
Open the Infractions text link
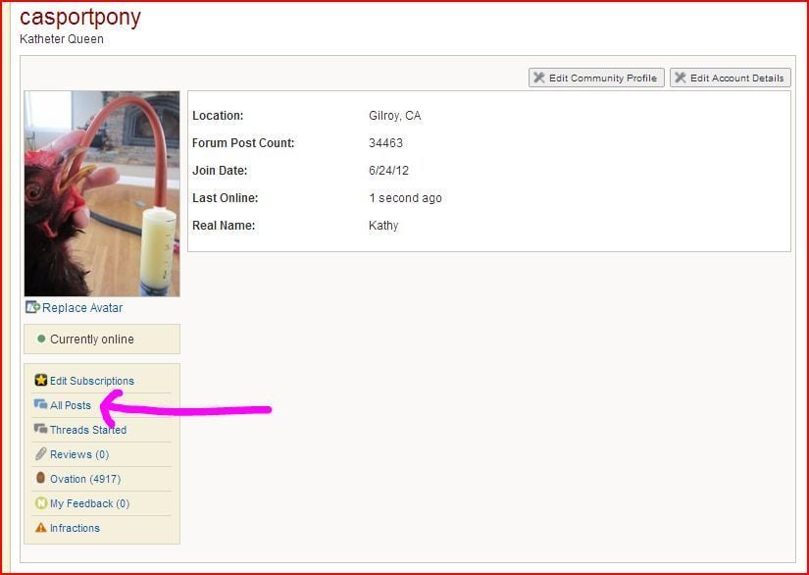pos(75,528)
